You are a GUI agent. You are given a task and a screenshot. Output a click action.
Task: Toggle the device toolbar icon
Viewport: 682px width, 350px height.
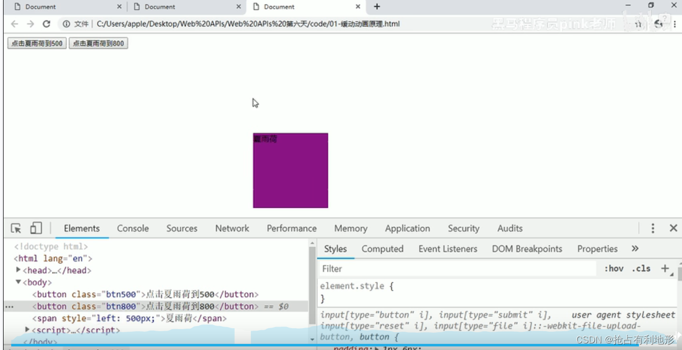pos(36,228)
